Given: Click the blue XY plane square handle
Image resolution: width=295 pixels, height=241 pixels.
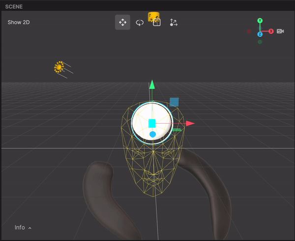Looking at the screenshot, I should click(174, 102).
